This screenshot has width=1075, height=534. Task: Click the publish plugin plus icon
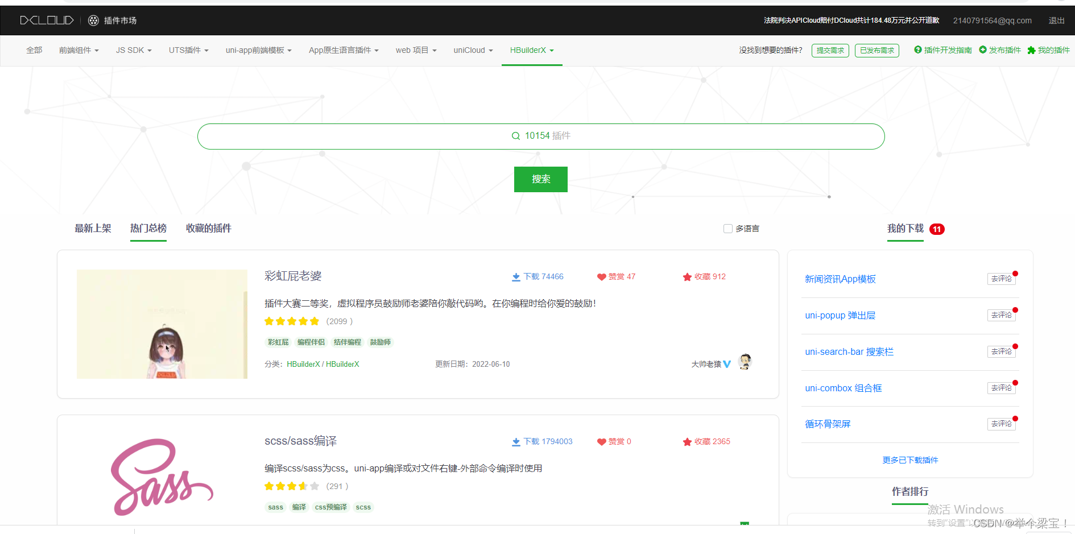click(x=983, y=50)
